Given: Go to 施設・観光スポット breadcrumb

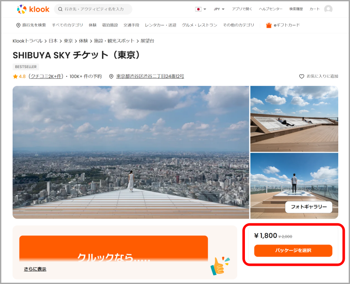Looking at the screenshot, I should coord(114,41).
